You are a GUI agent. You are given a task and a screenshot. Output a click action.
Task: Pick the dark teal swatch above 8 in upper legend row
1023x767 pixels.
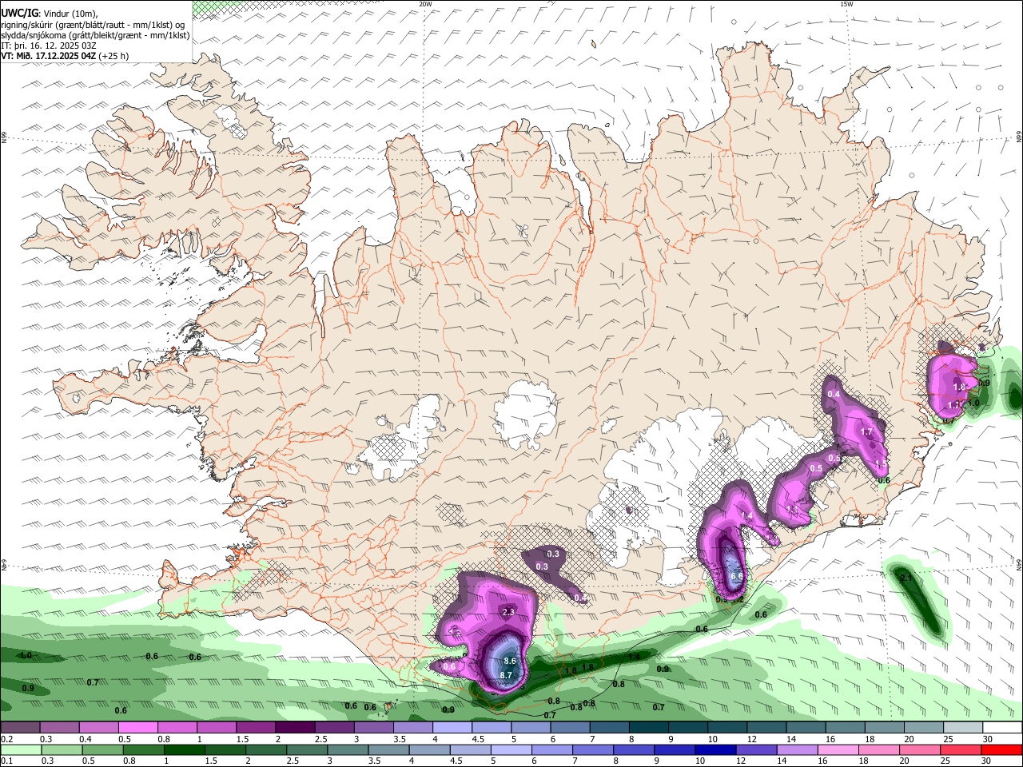click(648, 728)
